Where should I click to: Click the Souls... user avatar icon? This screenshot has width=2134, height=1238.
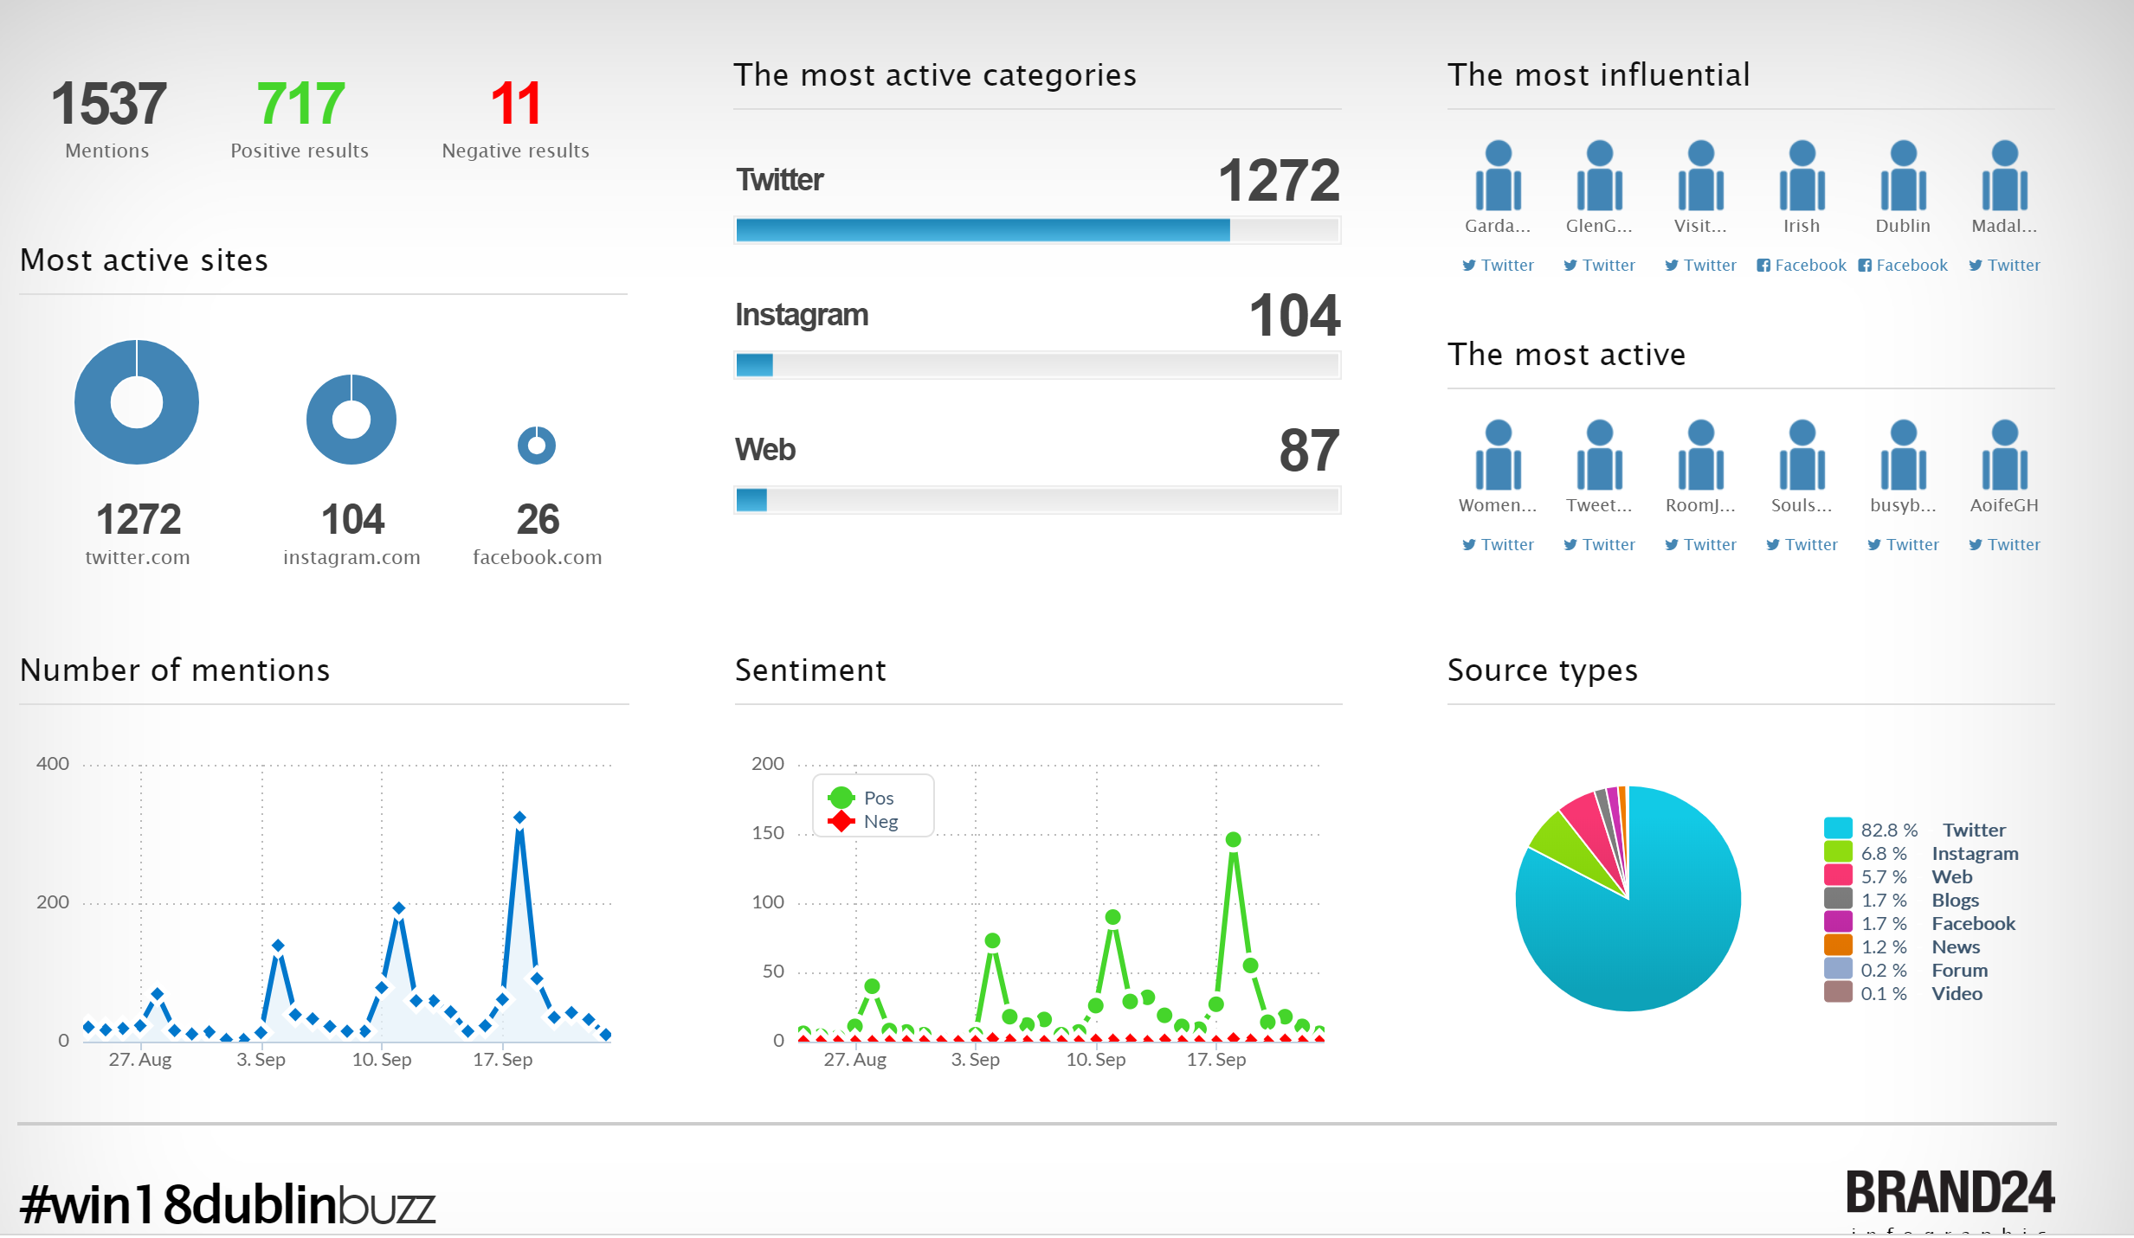1802,455
